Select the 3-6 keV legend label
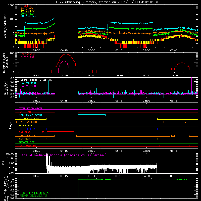The height and width of the screenshot is (201, 201). click(x=26, y=6)
